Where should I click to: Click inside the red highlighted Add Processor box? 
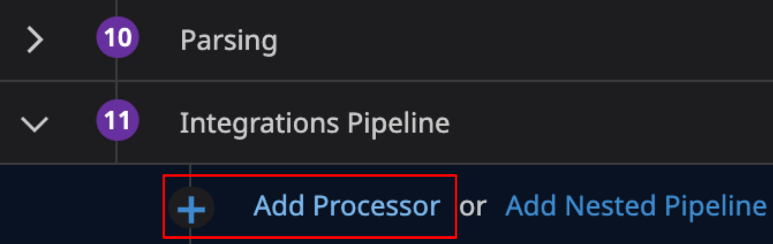click(310, 205)
